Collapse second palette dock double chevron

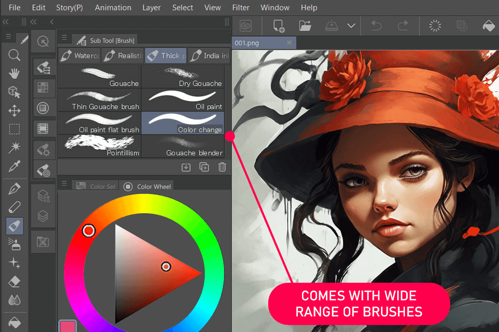[x=33, y=22]
